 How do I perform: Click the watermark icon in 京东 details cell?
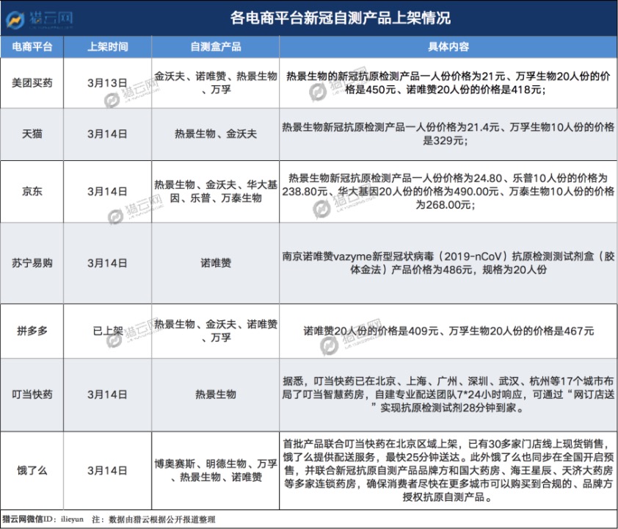point(321,209)
